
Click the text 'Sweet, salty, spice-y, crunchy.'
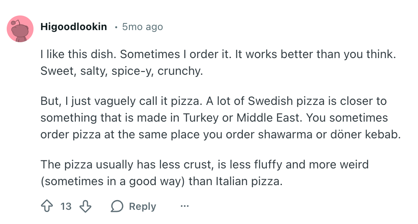pos(121,71)
